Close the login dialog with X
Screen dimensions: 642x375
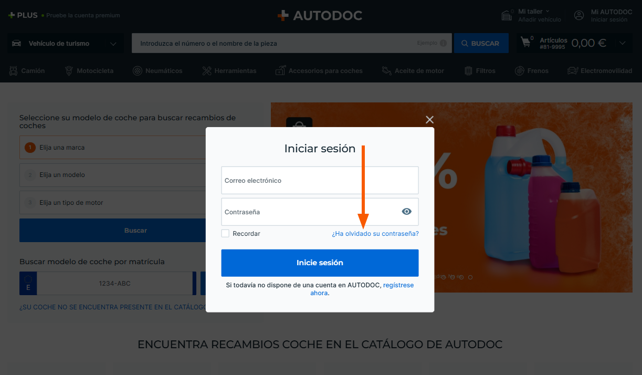[x=429, y=120]
